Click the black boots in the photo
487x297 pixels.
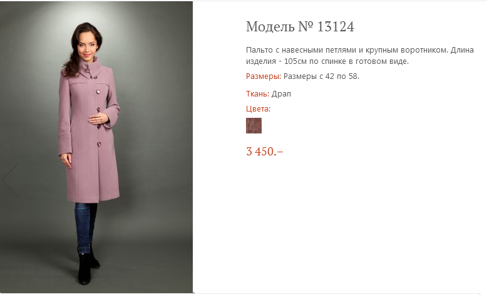(86, 266)
